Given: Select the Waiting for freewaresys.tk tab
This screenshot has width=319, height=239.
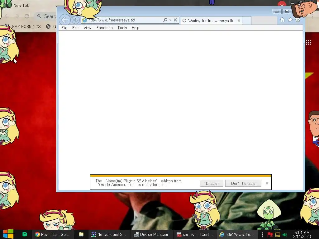Looking at the screenshot, I should pyautogui.click(x=211, y=21).
